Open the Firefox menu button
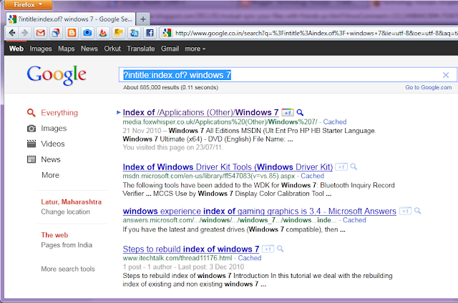 tap(29, 5)
